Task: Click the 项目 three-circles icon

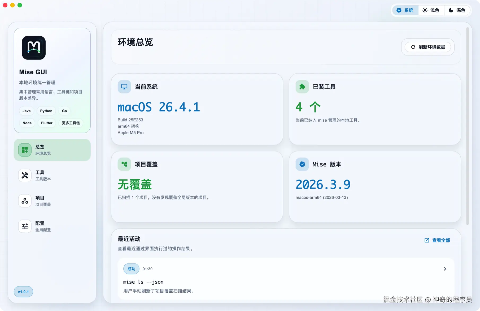Action: pos(25,201)
